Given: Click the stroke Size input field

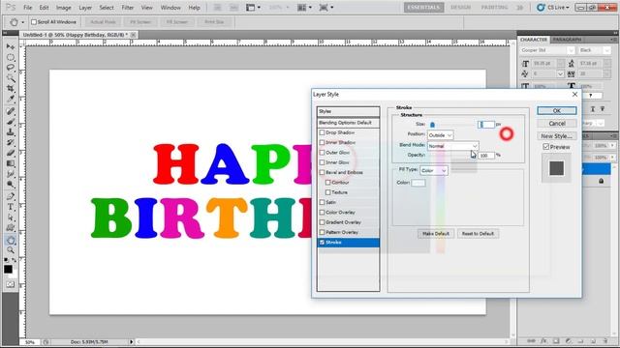Looking at the screenshot, I should coord(486,125).
